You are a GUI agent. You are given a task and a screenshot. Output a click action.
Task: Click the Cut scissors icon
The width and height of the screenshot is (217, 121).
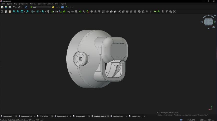pyautogui.click(x=2, y=11)
